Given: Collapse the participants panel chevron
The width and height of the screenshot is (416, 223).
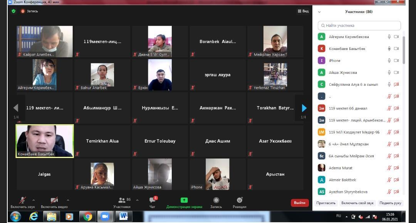Looking at the screenshot, I should 319,12.
